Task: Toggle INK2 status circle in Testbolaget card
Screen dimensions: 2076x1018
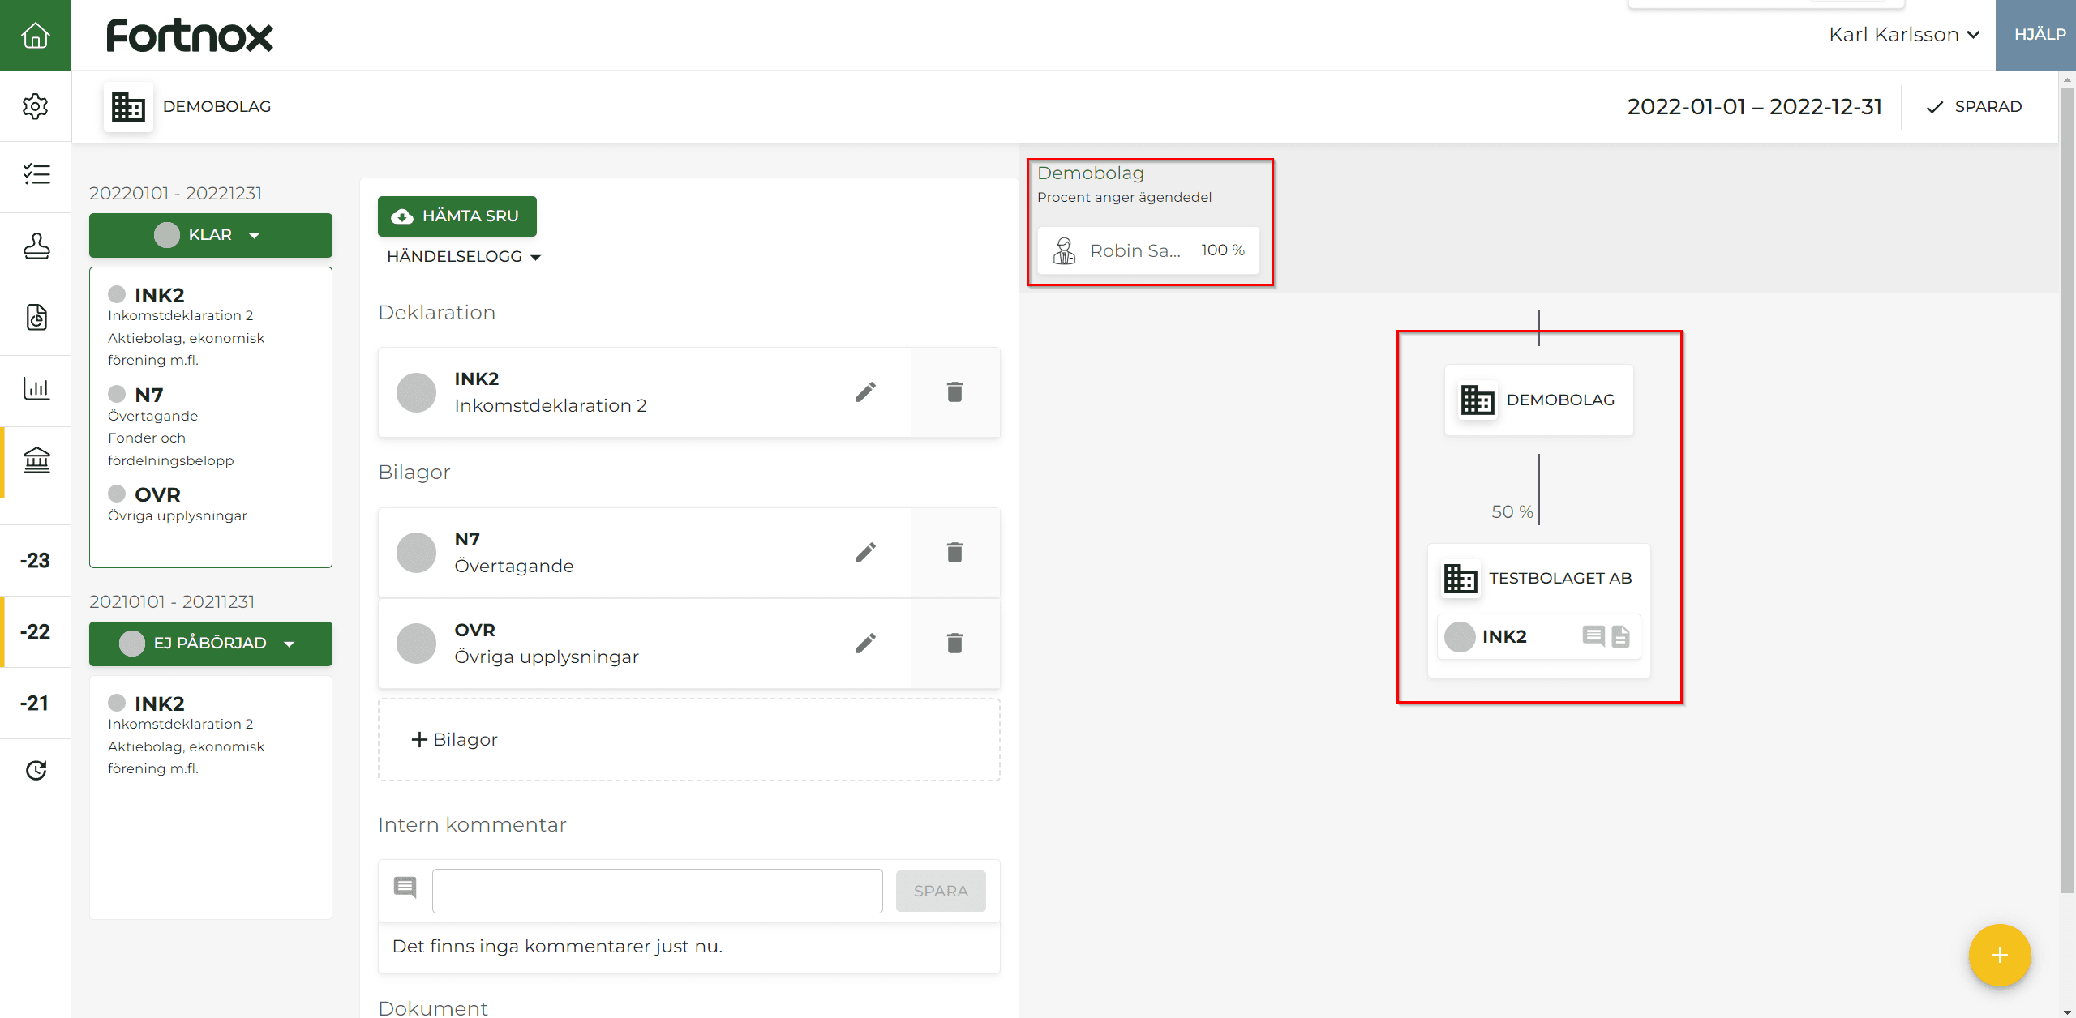Action: [x=1460, y=636]
